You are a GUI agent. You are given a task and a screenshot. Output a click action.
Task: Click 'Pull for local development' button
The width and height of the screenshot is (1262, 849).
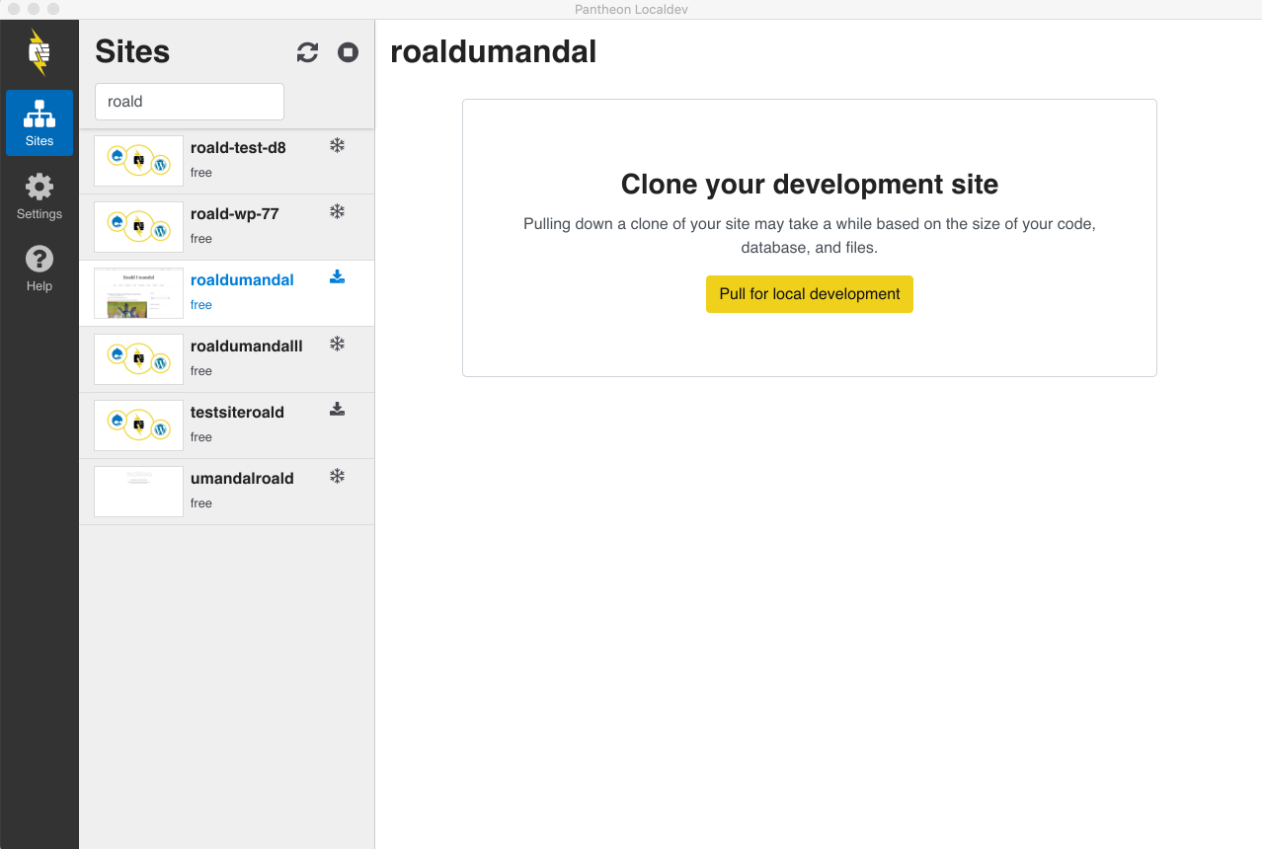pyautogui.click(x=810, y=294)
